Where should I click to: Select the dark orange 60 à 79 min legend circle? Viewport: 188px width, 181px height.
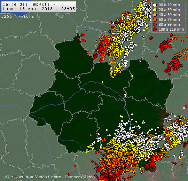(x=155, y=19)
